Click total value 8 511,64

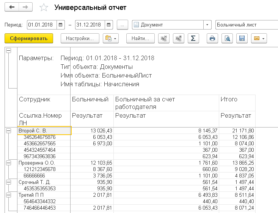(x=244, y=195)
